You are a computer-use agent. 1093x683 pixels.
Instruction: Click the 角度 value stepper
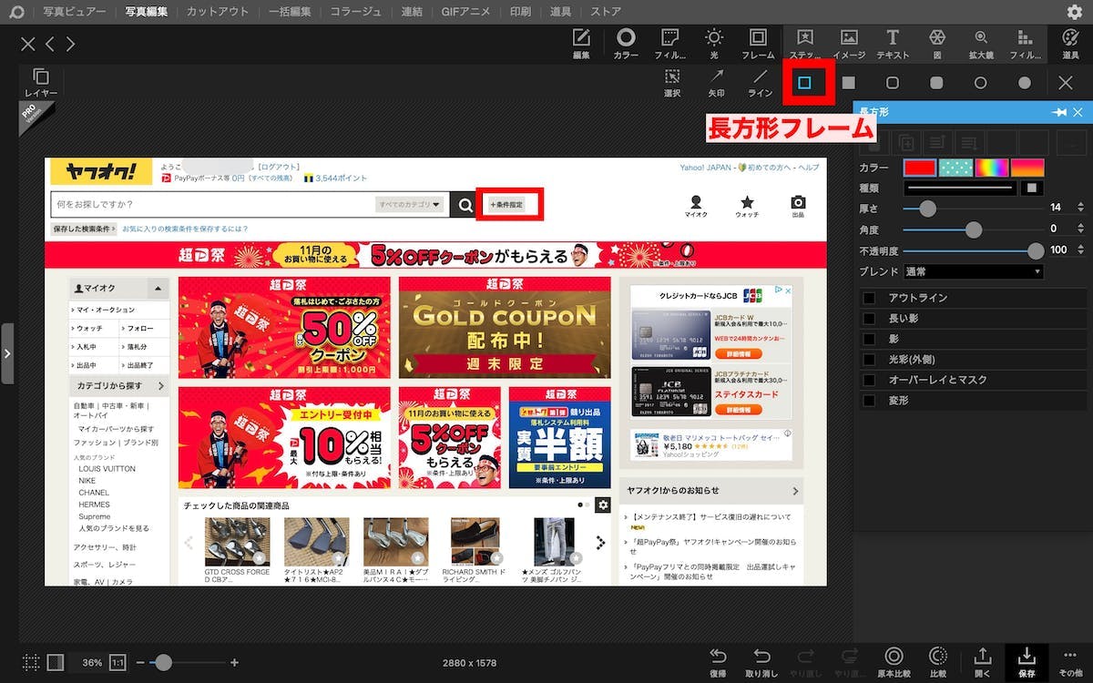click(1081, 229)
